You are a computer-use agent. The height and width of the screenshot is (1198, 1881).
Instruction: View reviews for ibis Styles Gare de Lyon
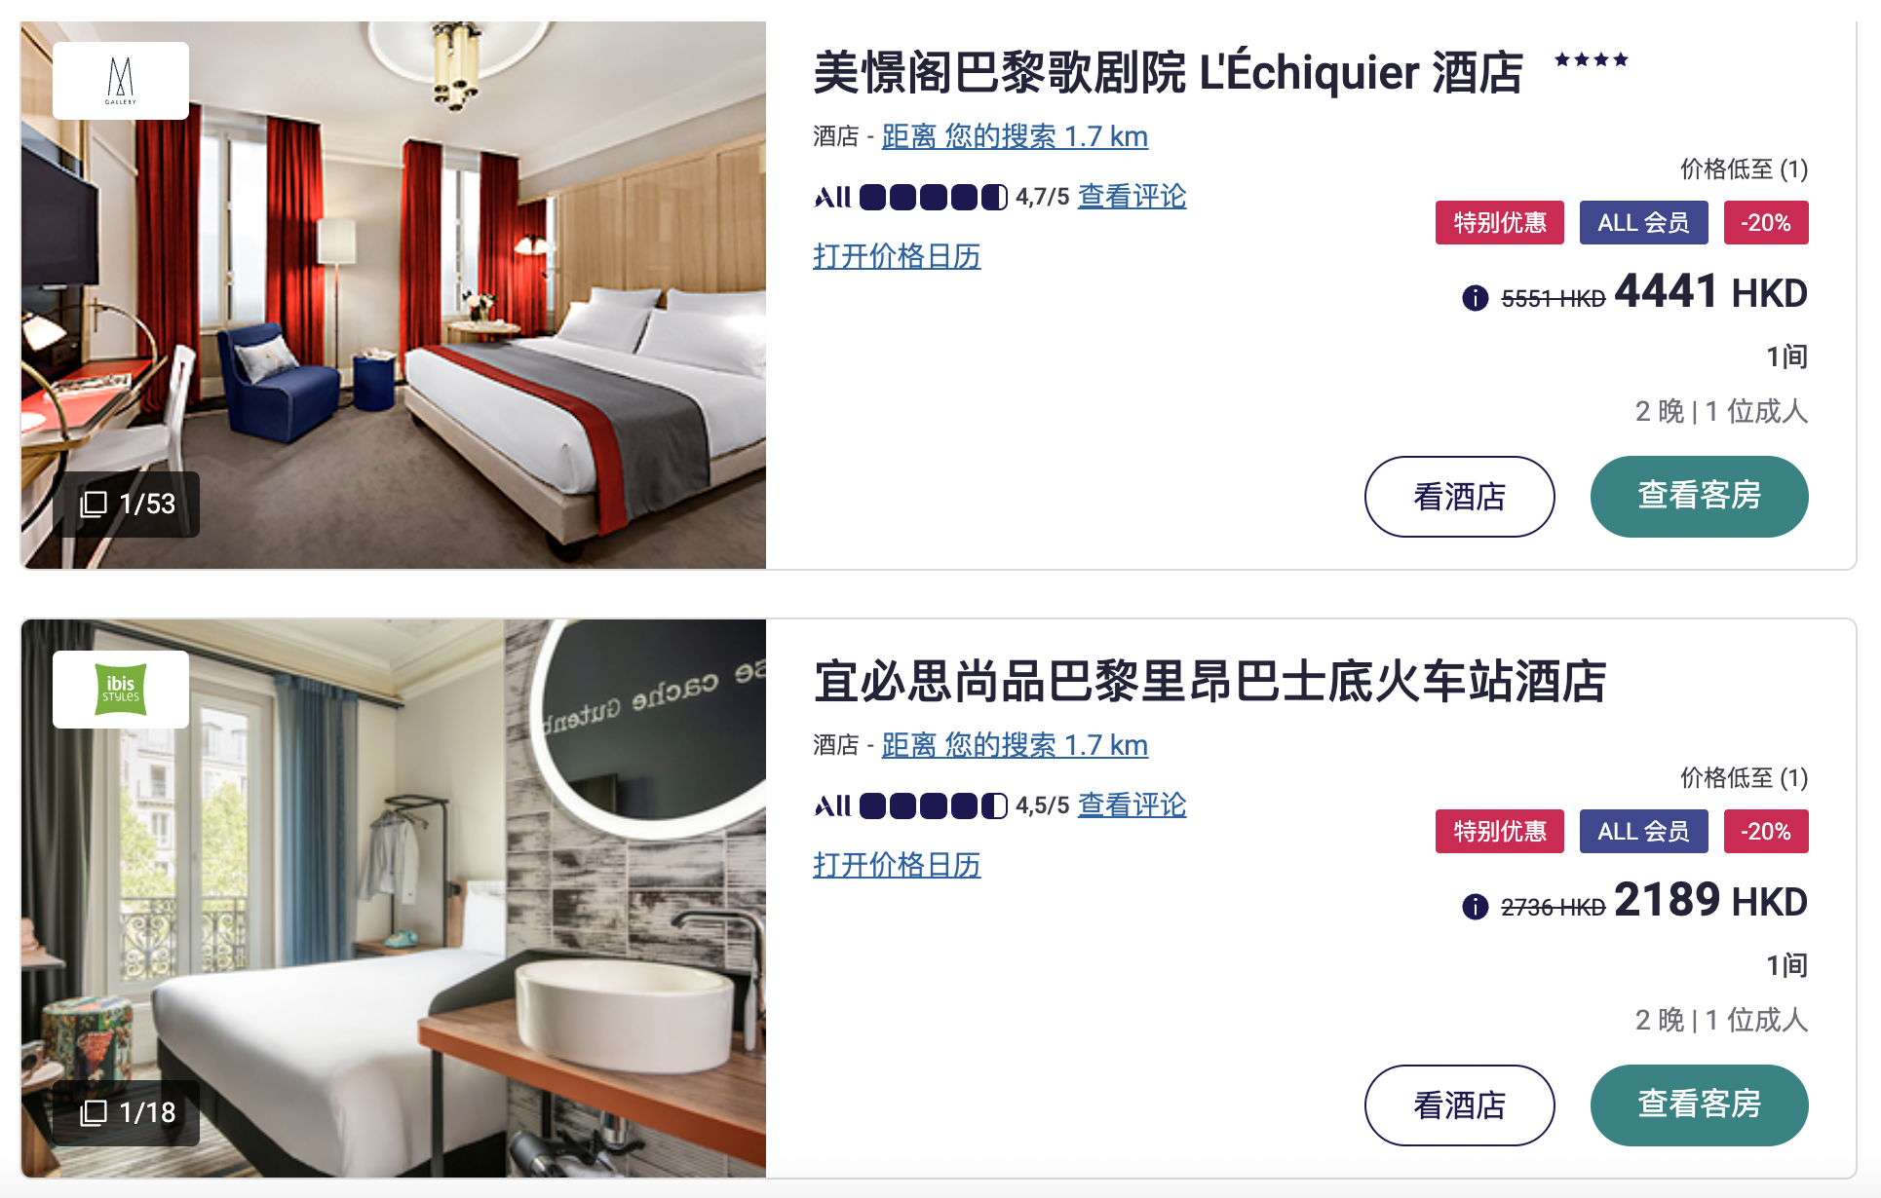coord(1132,805)
